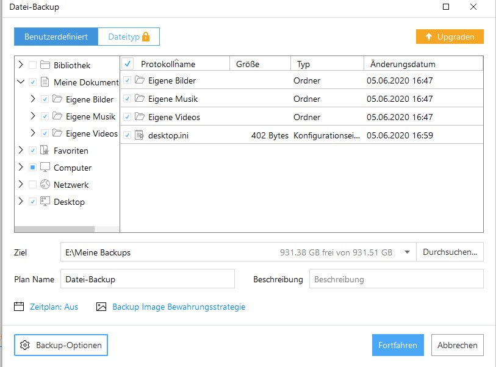Toggle the select-all checkbox in list header
Image resolution: width=496 pixels, height=367 pixels.
tap(128, 63)
